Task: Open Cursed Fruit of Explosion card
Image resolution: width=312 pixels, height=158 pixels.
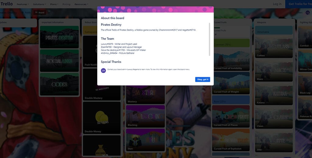Action: click(x=231, y=140)
